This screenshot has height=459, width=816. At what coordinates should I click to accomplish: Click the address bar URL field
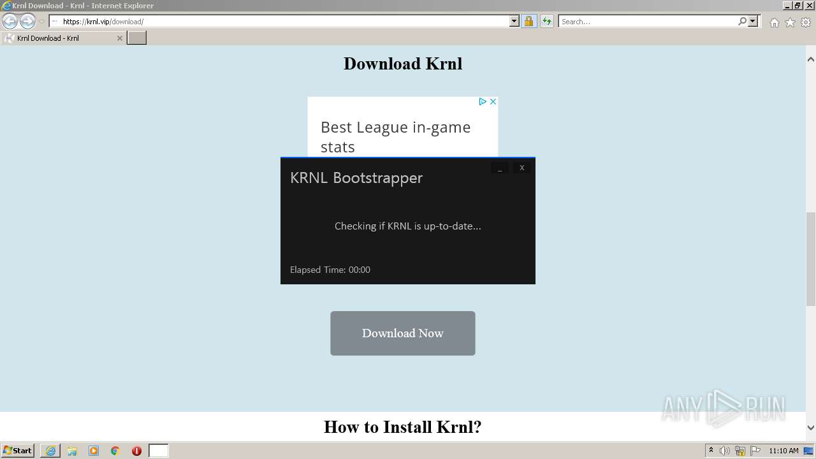(x=279, y=21)
